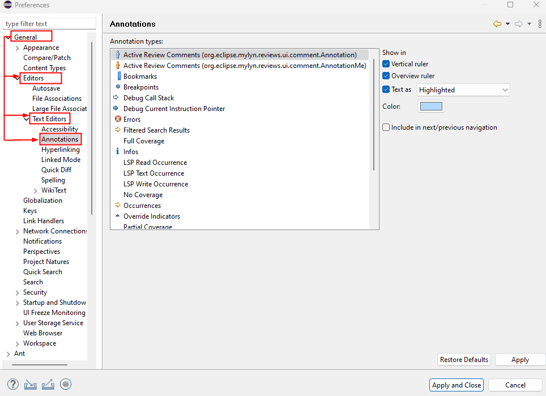Click the Breakpoints blue dot icon
The height and width of the screenshot is (396, 546).
click(x=118, y=87)
